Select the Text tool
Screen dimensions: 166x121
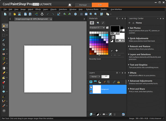(x=4, y=87)
